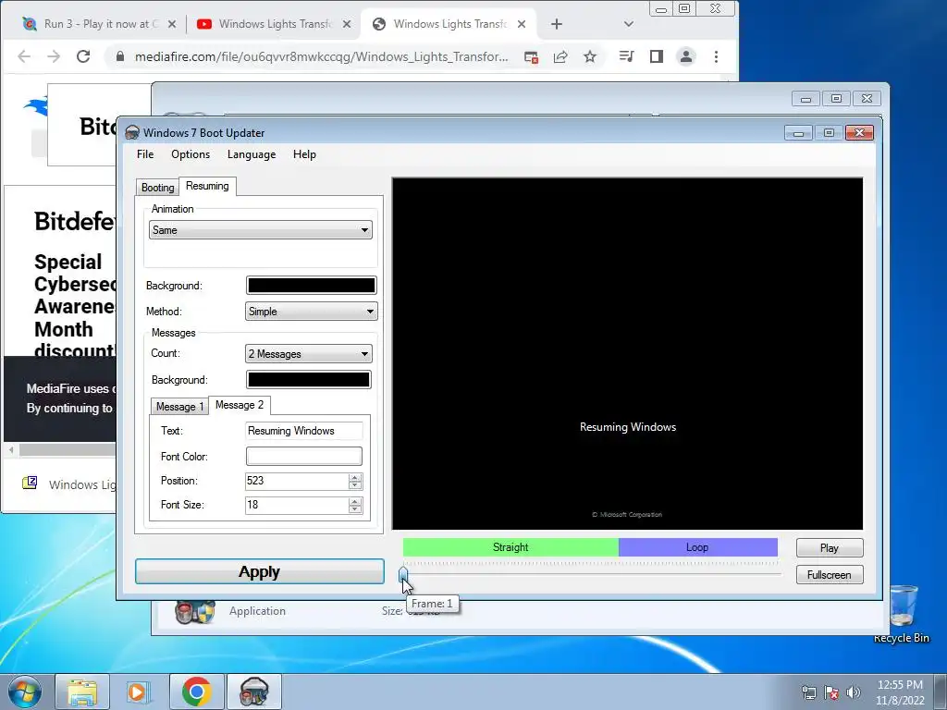Open the Language menu
Image resolution: width=947 pixels, height=710 pixels.
pyautogui.click(x=252, y=154)
